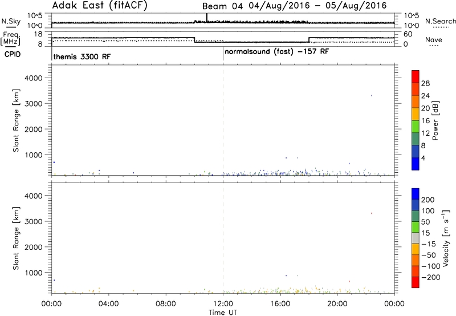Pick the gray segment of velocity colorbar
The image size is (456, 316).
click(x=416, y=238)
